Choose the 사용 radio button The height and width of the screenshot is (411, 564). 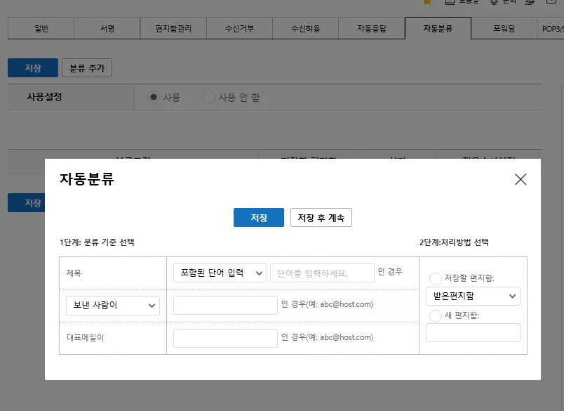coord(154,97)
